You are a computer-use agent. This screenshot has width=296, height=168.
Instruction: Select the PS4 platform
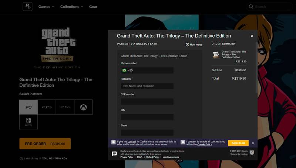click(65, 107)
